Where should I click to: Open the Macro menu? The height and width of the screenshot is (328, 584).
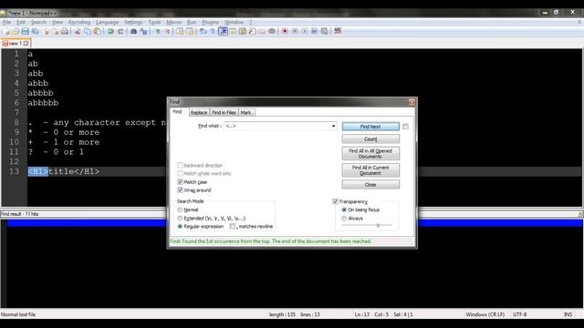tap(174, 22)
